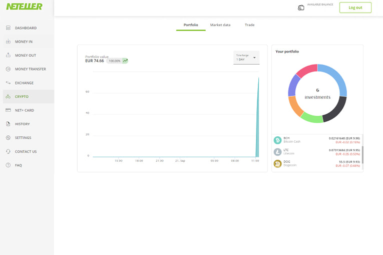Image resolution: width=383 pixels, height=255 pixels.
Task: Click the AVAILABLE BALANCE label
Action: pyautogui.click(x=320, y=5)
